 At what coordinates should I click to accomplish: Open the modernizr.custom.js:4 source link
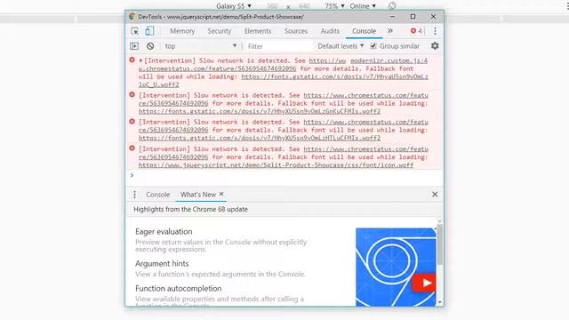[x=389, y=60]
